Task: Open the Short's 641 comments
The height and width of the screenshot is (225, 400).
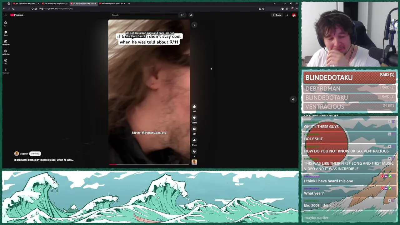Action: (x=194, y=129)
